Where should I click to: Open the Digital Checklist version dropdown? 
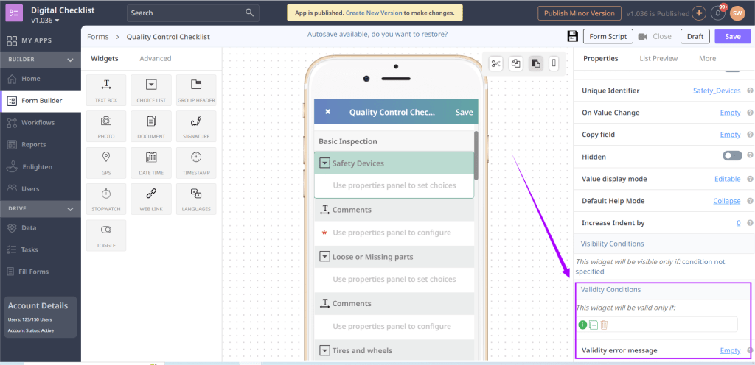pos(58,21)
